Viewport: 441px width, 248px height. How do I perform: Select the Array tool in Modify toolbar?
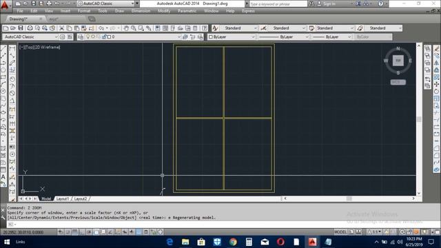tap(436, 77)
